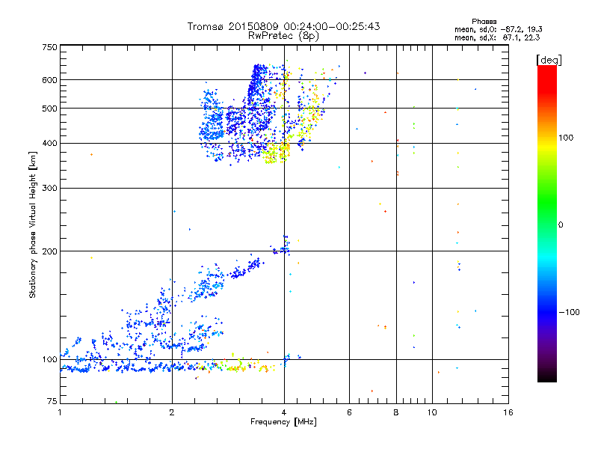Click the 'RwPretec (8p)' subtitle

click(x=283, y=36)
